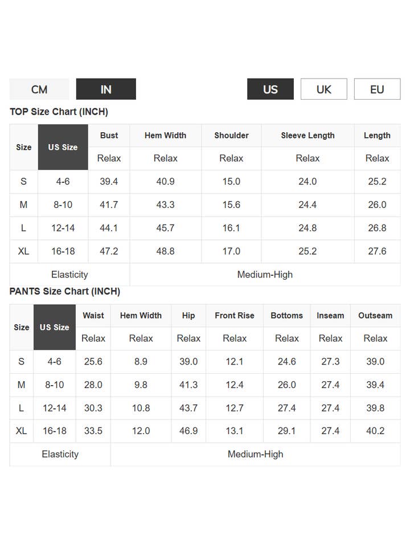This screenshot has height=547, width=410.
Task: Click size S row in PANTS chart
Action: 21,362
